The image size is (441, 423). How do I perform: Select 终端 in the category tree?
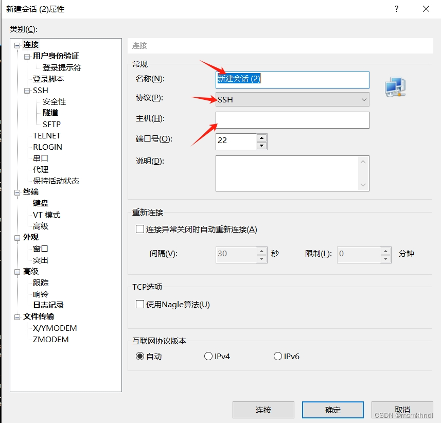[31, 192]
